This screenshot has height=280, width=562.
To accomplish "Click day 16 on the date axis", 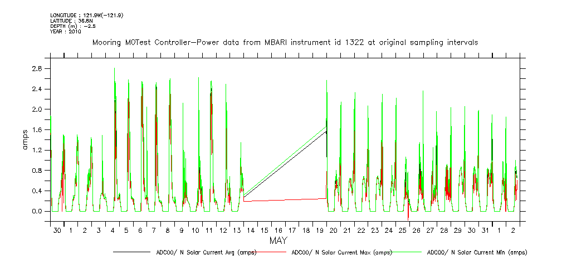I will tap(278, 230).
